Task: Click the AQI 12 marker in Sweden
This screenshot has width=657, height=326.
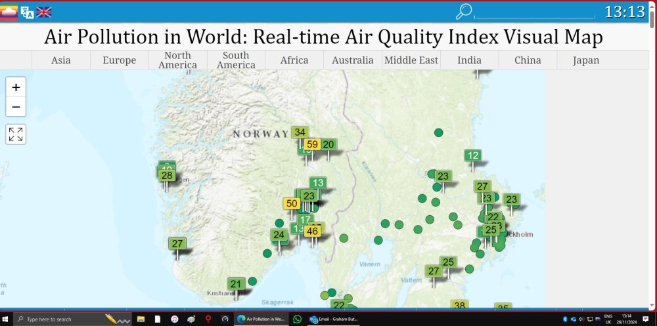Action: [x=472, y=155]
